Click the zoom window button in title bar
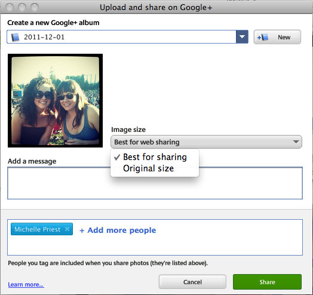313x295 pixels. click(35, 7)
